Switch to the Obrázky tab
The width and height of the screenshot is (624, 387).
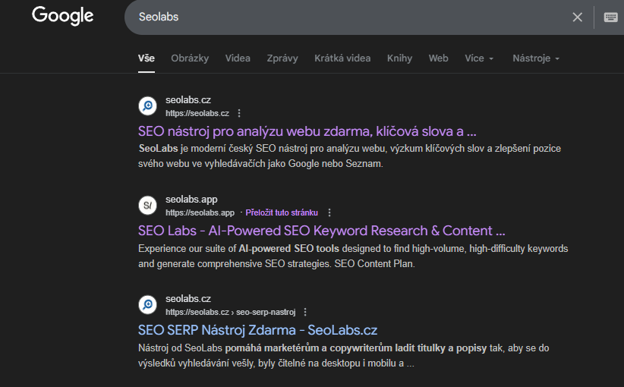(190, 58)
